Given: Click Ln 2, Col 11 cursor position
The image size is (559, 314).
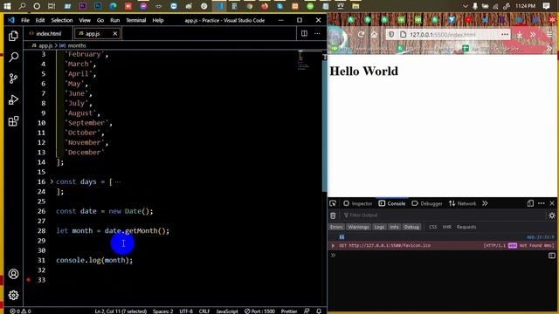Looking at the screenshot, I should (121, 311).
